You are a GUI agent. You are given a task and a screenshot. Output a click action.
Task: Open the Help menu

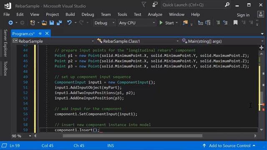(195, 15)
